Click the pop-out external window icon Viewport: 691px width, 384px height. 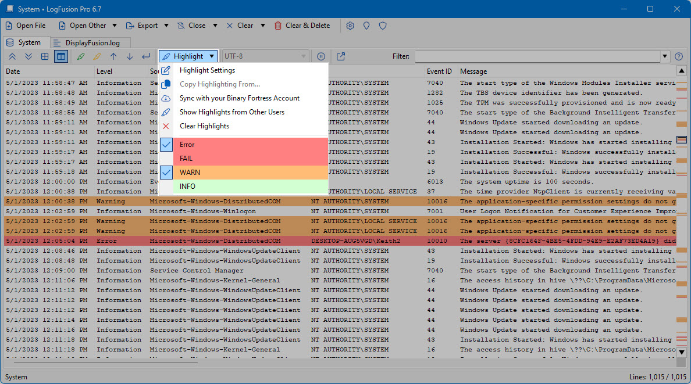pos(341,56)
